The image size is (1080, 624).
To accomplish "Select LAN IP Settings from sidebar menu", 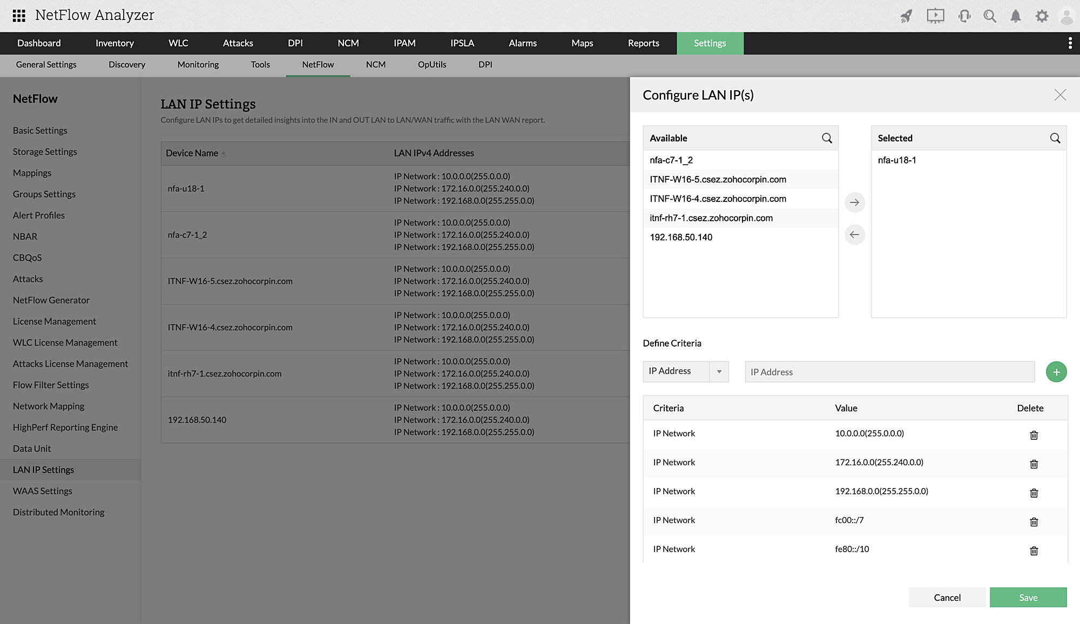I will (43, 469).
